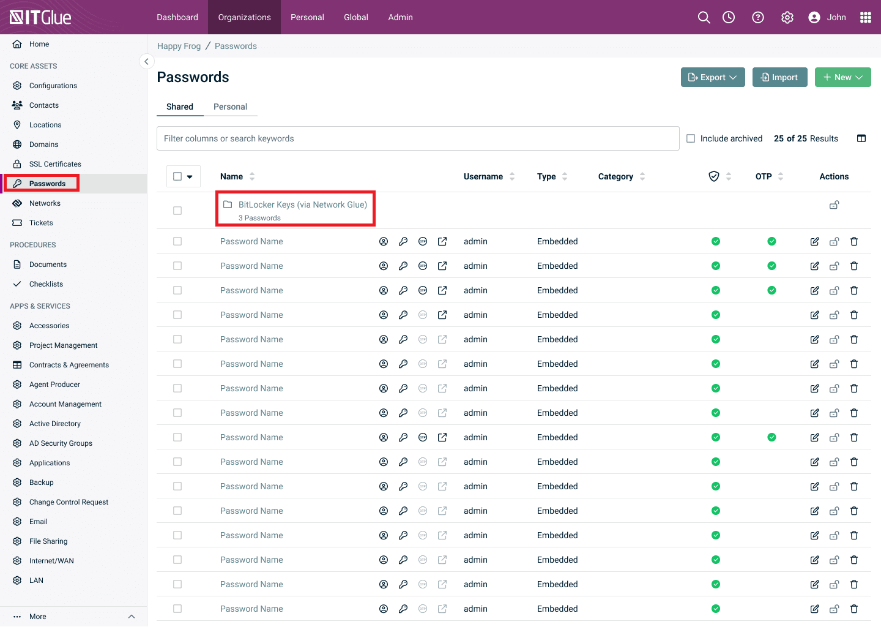Screen dimensions: 881x627
Task: Check the select-all checkbox above the list
Action: 177,176
